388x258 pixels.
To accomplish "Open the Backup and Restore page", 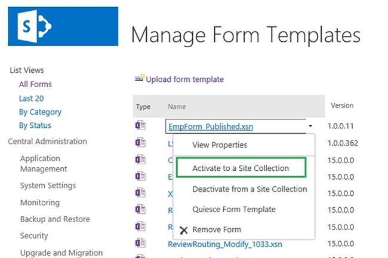I will coord(55,219).
